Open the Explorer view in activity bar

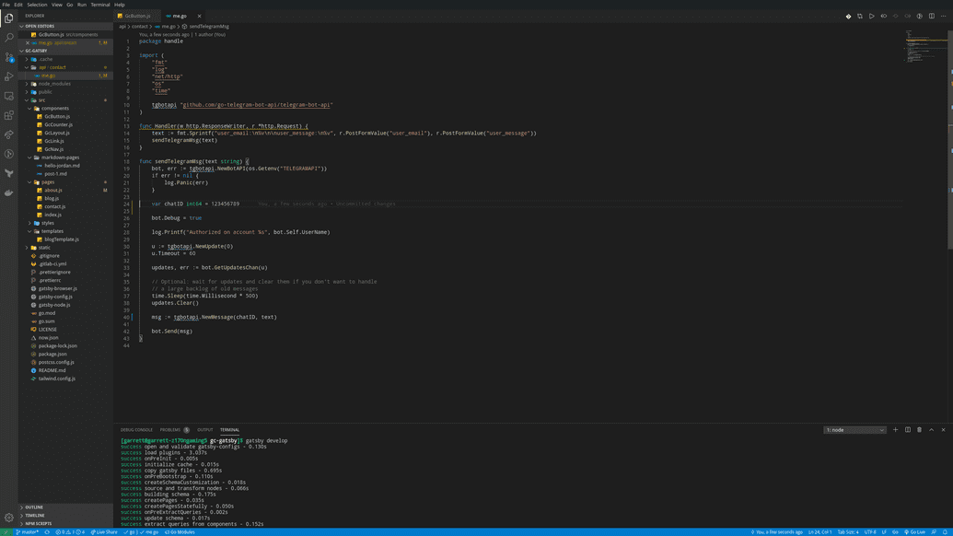(8, 18)
